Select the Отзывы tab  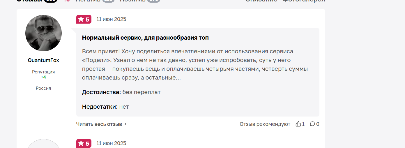tap(29, 1)
